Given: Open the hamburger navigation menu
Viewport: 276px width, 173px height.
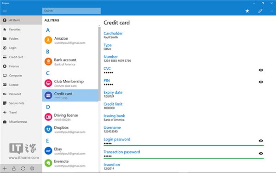Looking at the screenshot, I should tap(5, 11).
